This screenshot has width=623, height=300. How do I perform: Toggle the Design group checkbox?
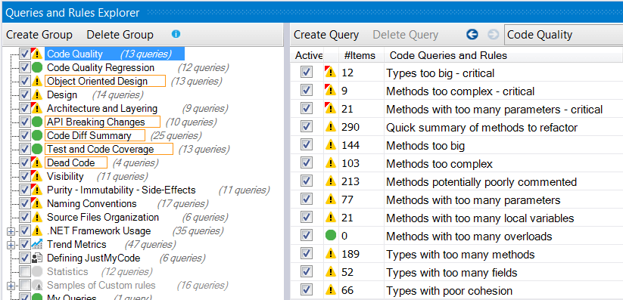pos(25,95)
